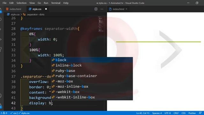This screenshot has height=115, width=204.
Task: Open the Go menu
Action: [x=39, y=3]
